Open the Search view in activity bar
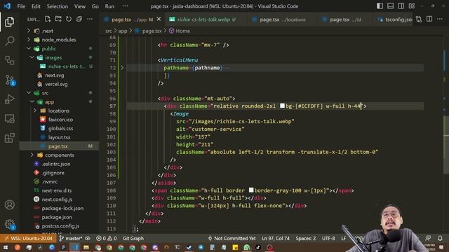Screen dimensions: 449x252 pyautogui.click(x=9, y=41)
